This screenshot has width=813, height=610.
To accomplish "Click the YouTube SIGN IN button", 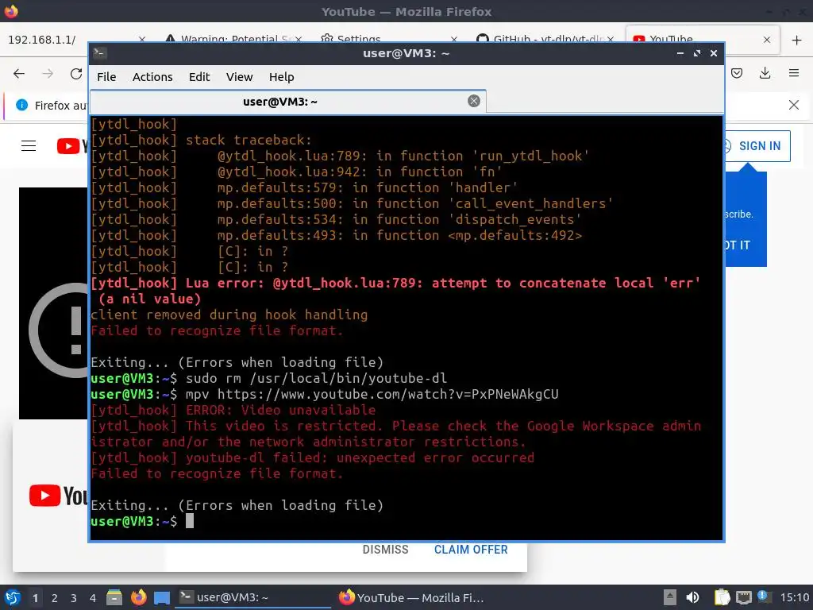I will [757, 146].
